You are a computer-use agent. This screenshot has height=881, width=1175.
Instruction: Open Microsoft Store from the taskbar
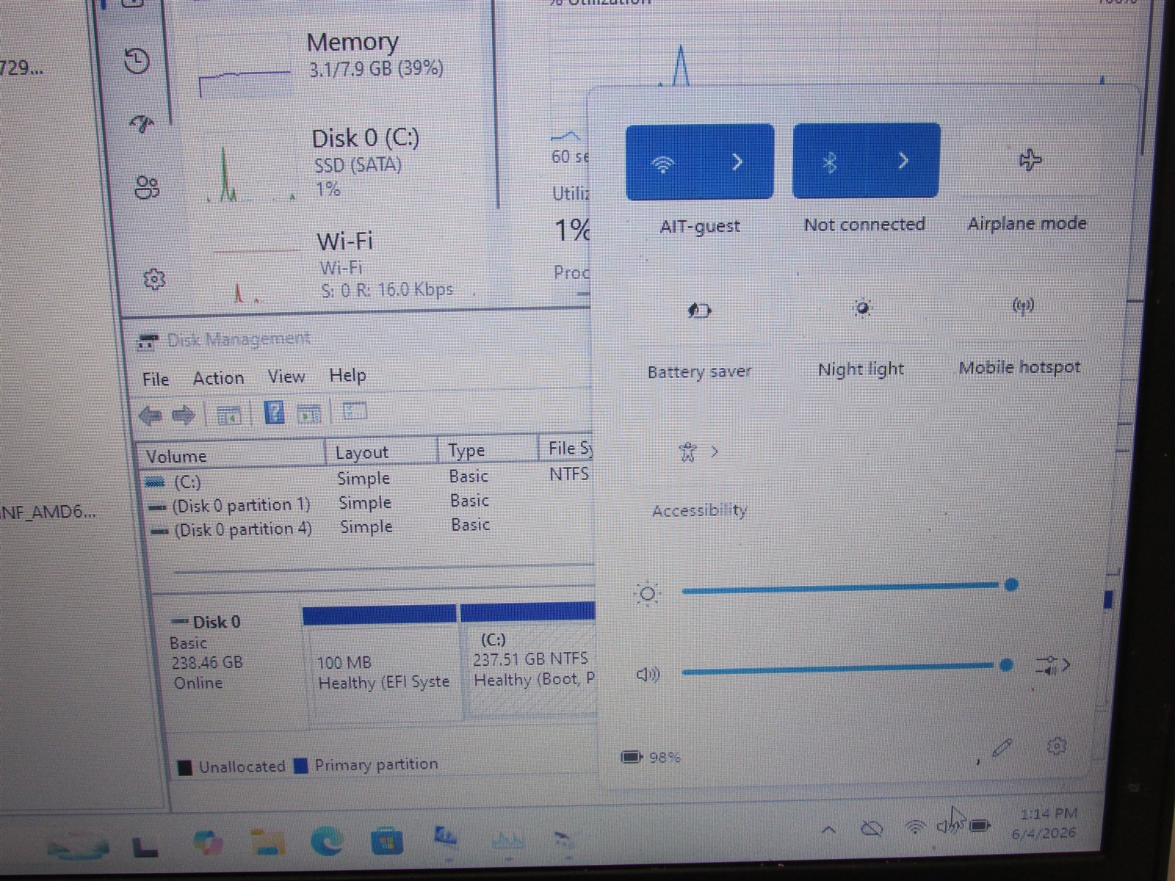coord(386,841)
